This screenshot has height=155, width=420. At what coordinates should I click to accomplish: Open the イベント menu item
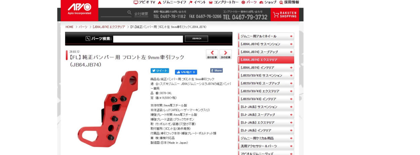click(x=198, y=2)
